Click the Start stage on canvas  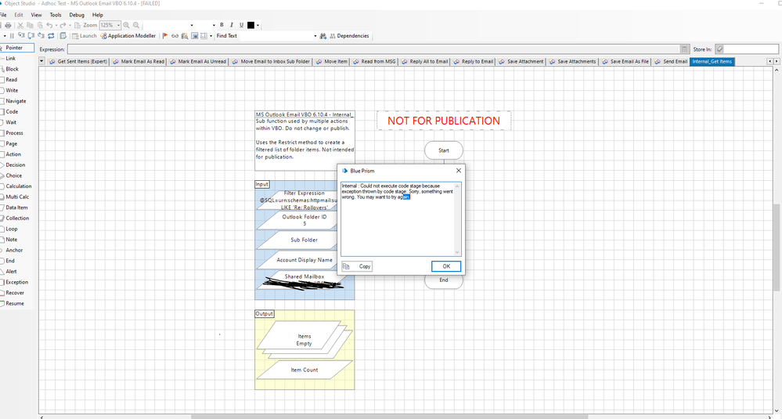pos(443,150)
